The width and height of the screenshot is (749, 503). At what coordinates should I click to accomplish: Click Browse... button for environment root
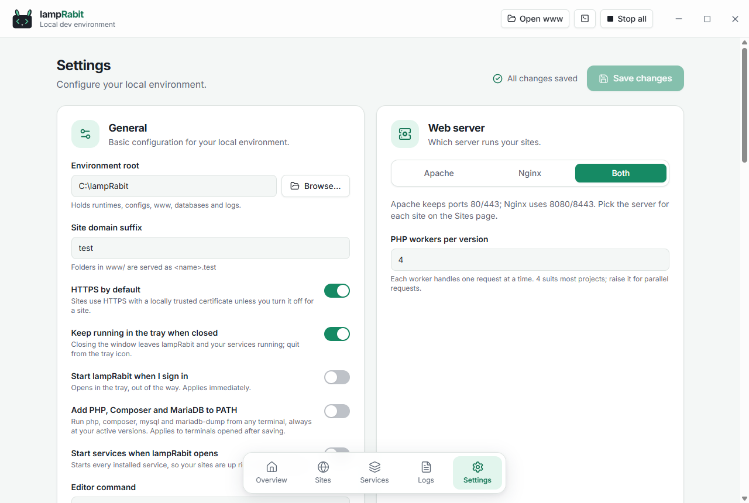[x=315, y=186]
